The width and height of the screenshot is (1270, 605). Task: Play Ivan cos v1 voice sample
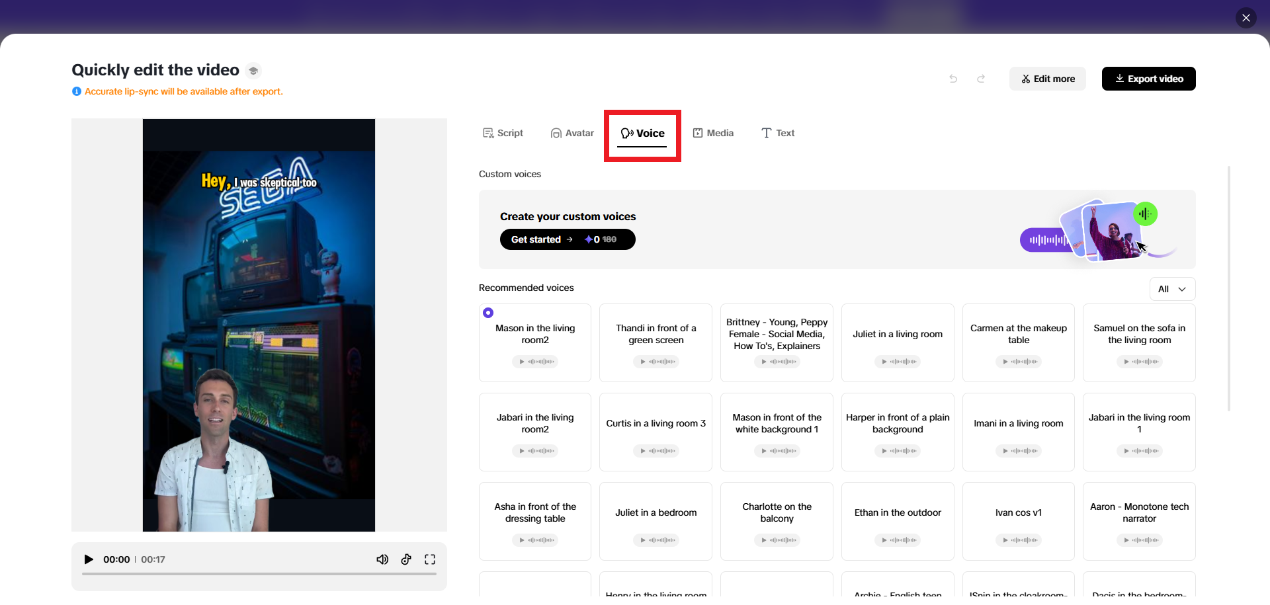pyautogui.click(x=1019, y=540)
